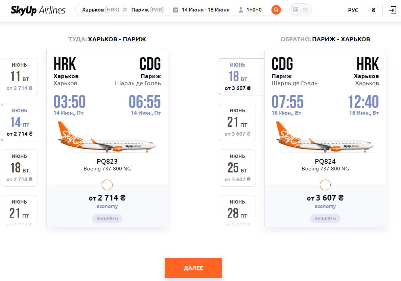Screen dimensions: 401x281
Task: Pick return date June 25 tab
Action: coord(237,168)
